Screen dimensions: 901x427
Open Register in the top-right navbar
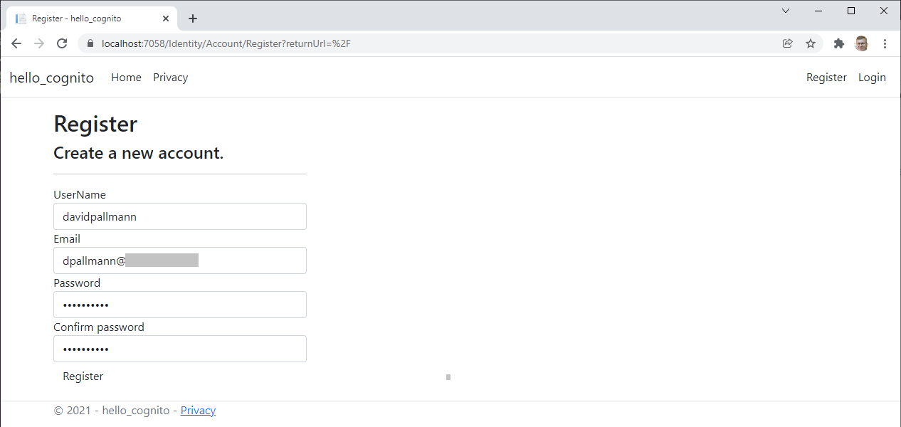pos(826,78)
